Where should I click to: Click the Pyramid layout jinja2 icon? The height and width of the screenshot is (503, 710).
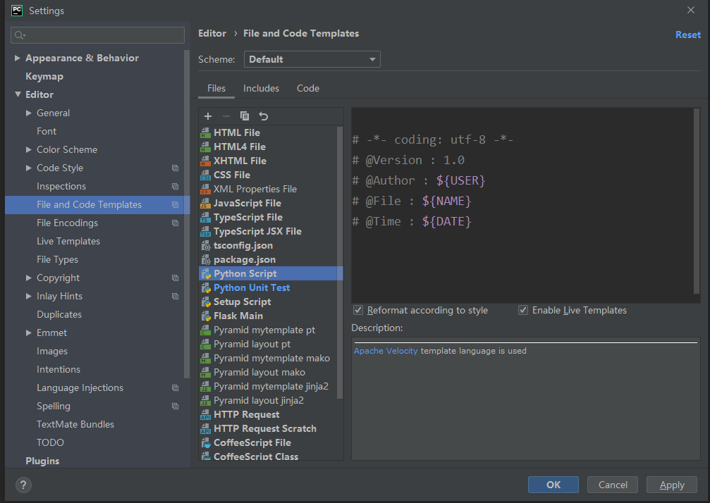[x=206, y=400]
